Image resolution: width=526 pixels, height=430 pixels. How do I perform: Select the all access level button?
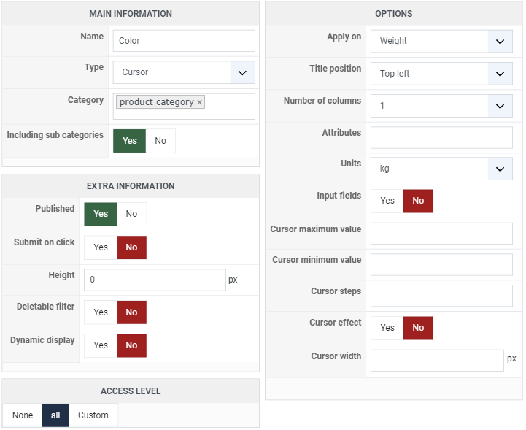click(x=55, y=415)
